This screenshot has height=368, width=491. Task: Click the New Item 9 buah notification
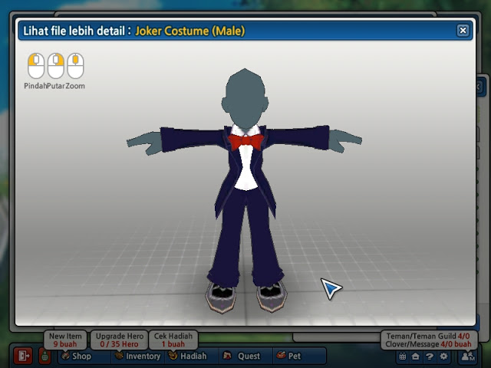pos(65,340)
